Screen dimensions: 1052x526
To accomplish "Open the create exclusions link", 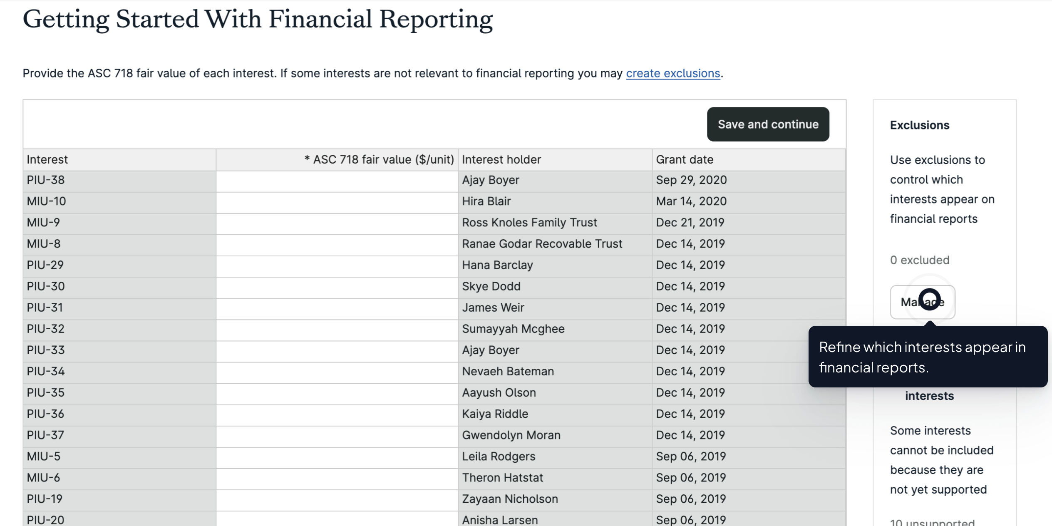I will 673,73.
